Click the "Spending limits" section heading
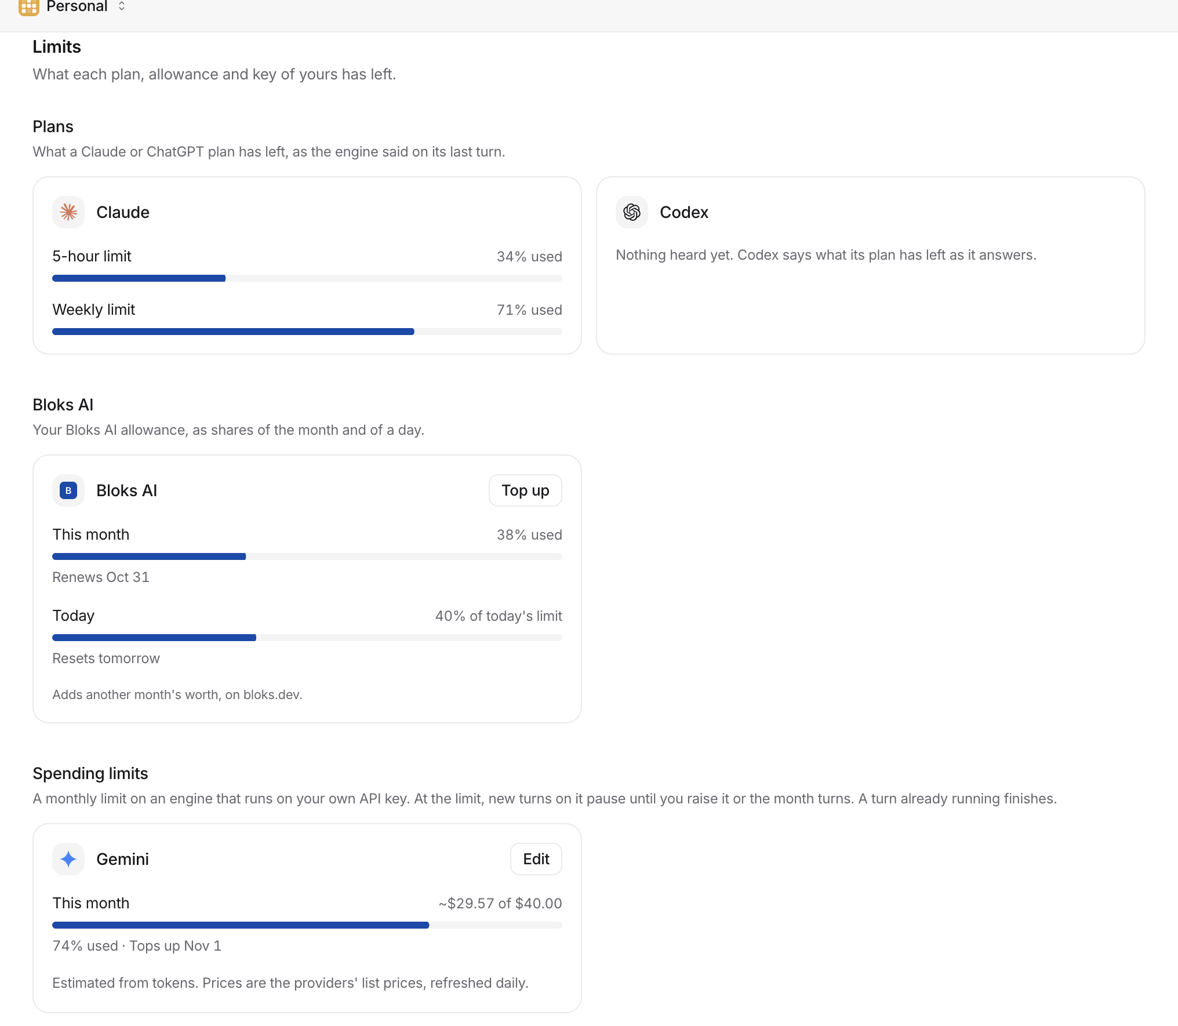Viewport: 1178px width, 1026px height. coord(90,773)
